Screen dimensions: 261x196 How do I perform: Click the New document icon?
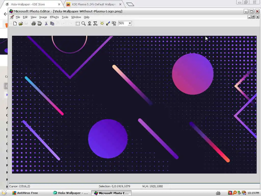tap(15, 23)
